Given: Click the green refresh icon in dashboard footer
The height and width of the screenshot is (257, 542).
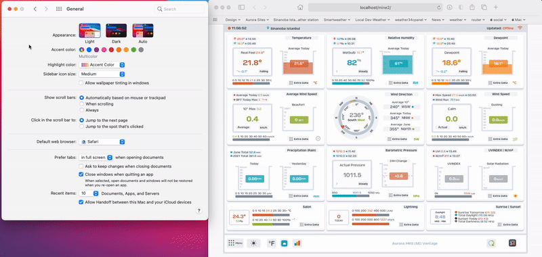Looking at the screenshot, I should (x=491, y=243).
